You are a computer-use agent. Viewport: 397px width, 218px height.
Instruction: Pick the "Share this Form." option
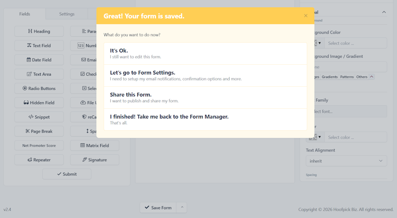(205, 98)
